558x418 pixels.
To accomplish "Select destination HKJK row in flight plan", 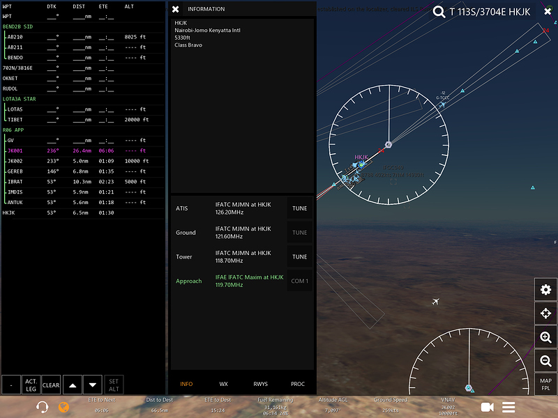I will [83, 212].
